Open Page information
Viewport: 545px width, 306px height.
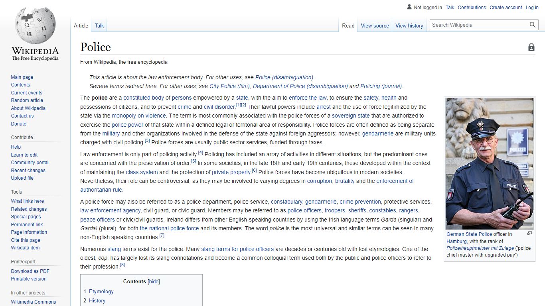point(29,232)
